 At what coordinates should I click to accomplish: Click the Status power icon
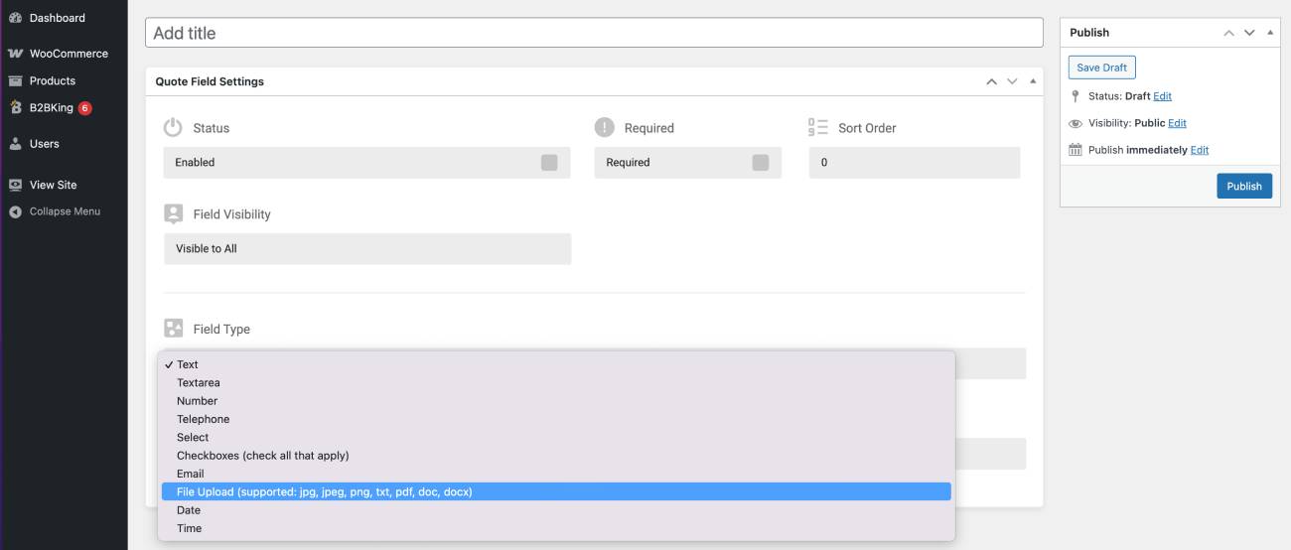[x=173, y=127]
